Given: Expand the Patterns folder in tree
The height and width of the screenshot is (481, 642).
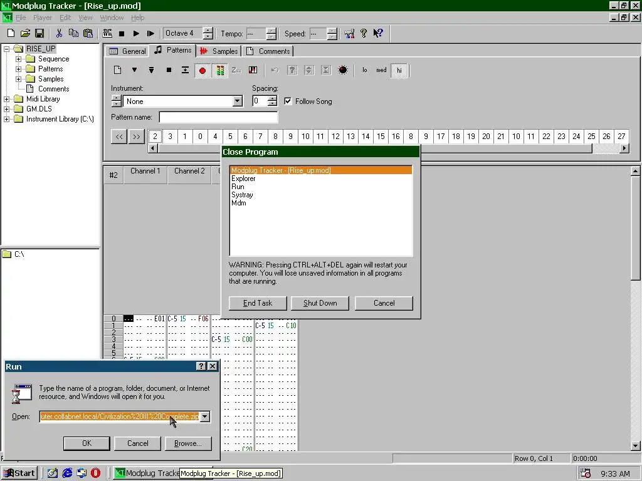Looking at the screenshot, I should (x=18, y=69).
